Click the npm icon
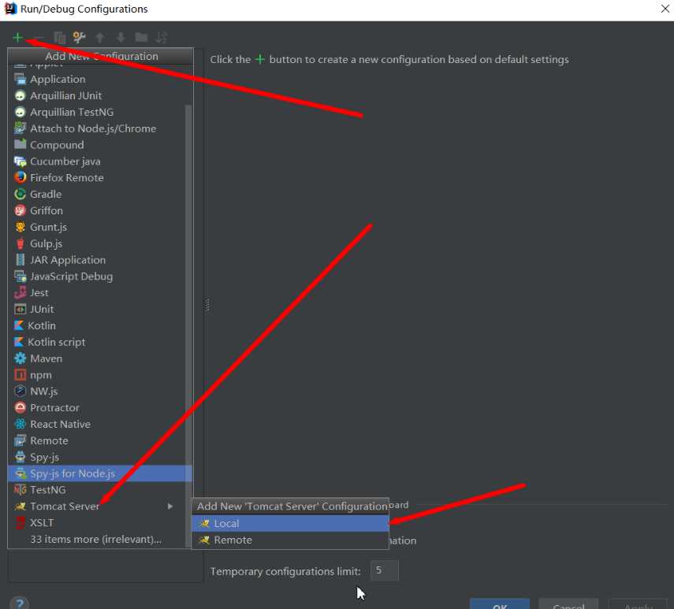This screenshot has height=609, width=674. (x=20, y=375)
